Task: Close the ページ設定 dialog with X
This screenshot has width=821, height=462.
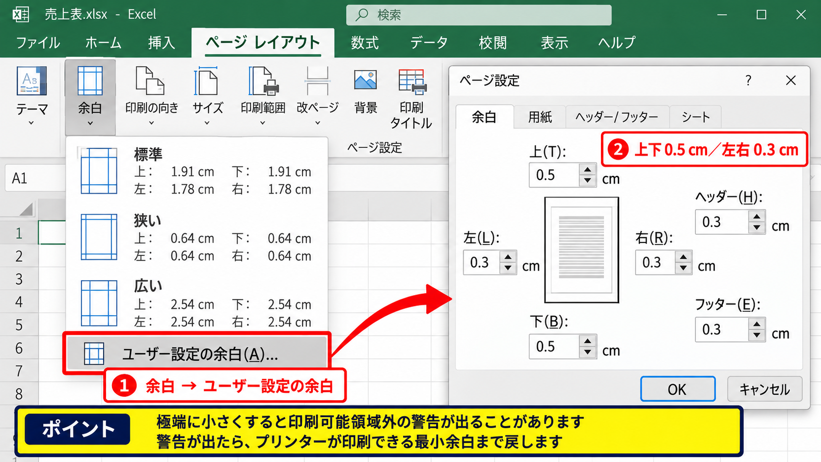Action: (791, 80)
